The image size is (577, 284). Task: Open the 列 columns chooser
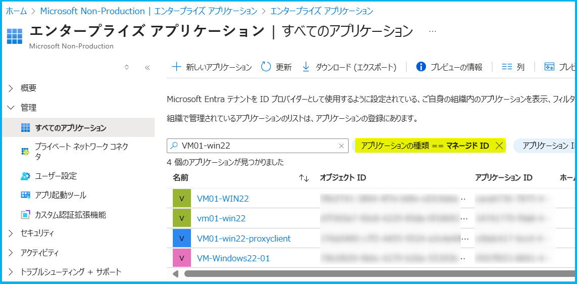tap(513, 67)
